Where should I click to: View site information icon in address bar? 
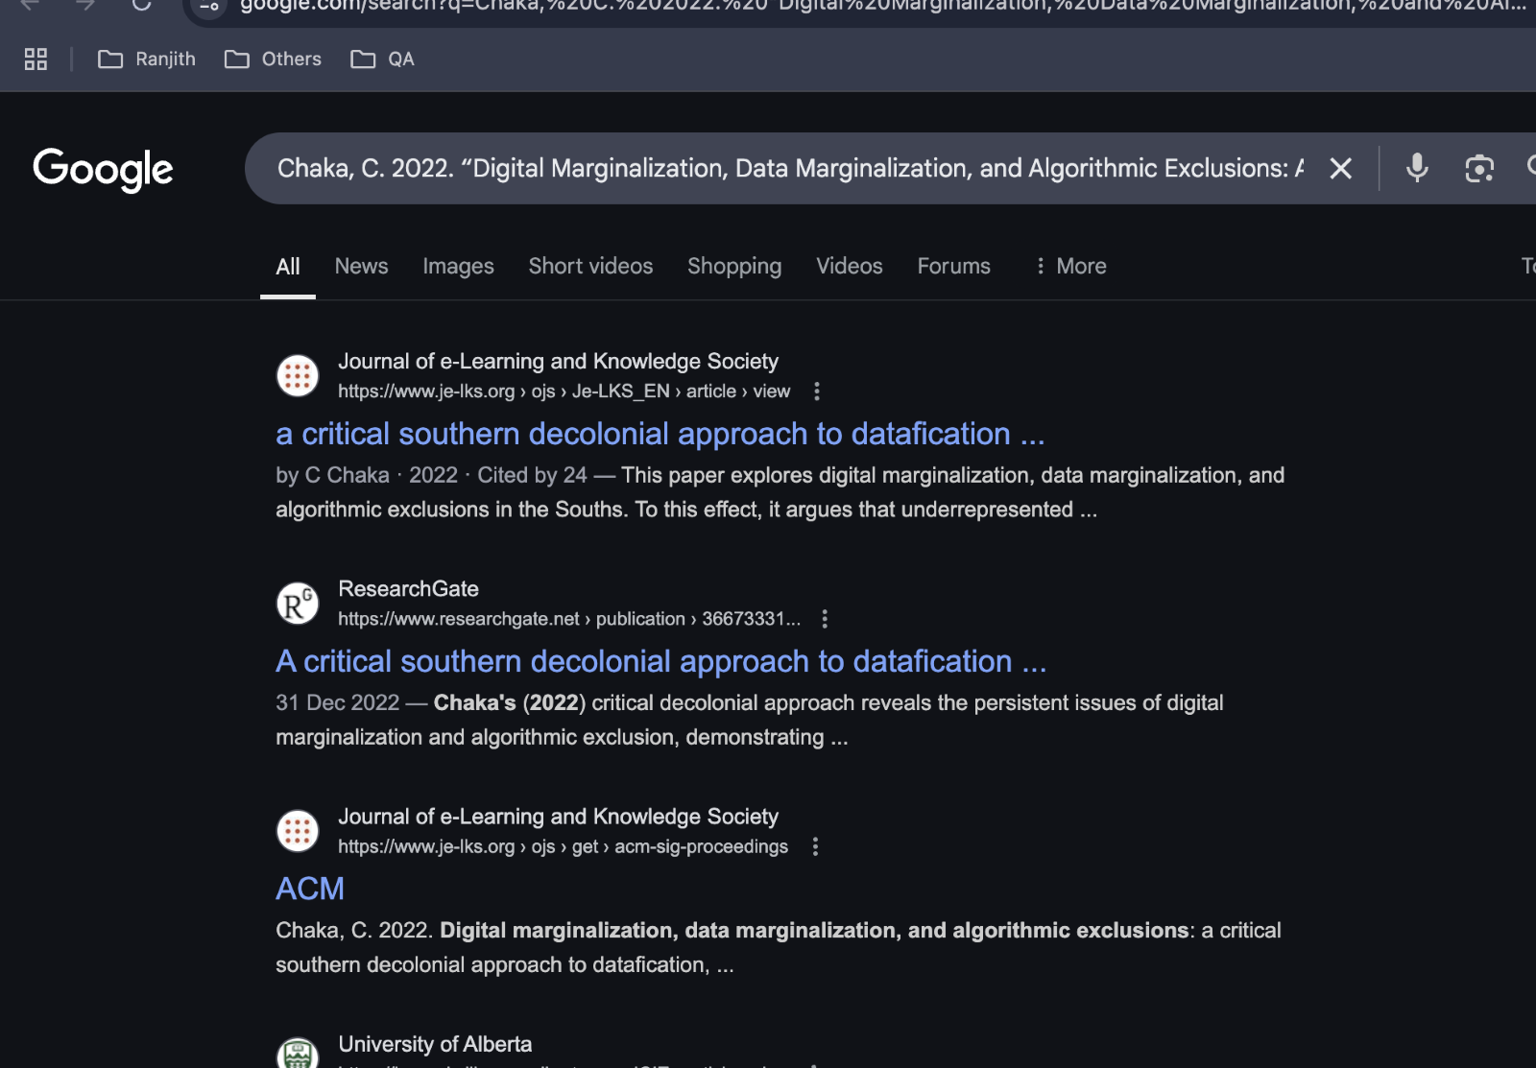[209, 6]
